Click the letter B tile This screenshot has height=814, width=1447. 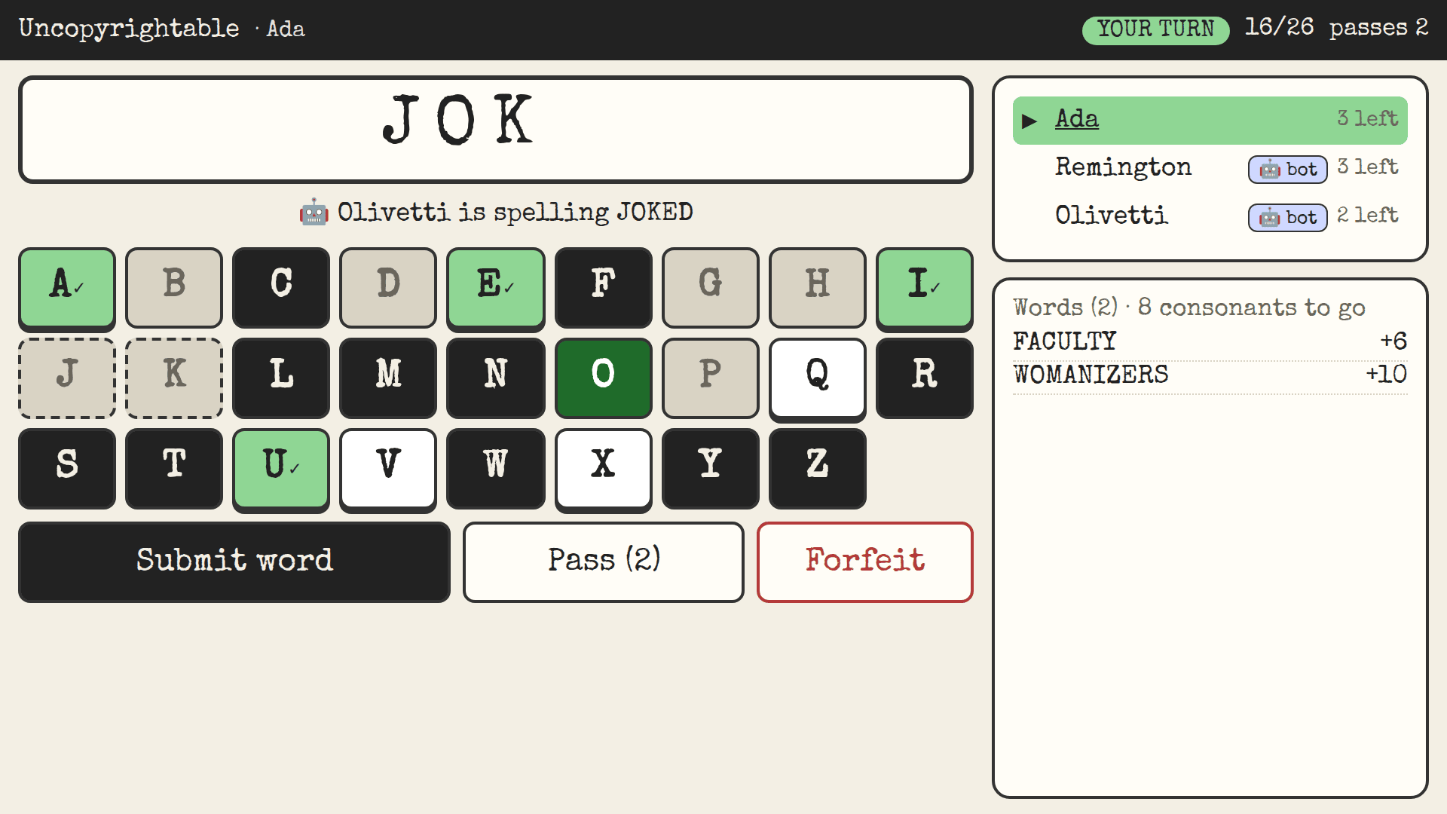tap(174, 288)
